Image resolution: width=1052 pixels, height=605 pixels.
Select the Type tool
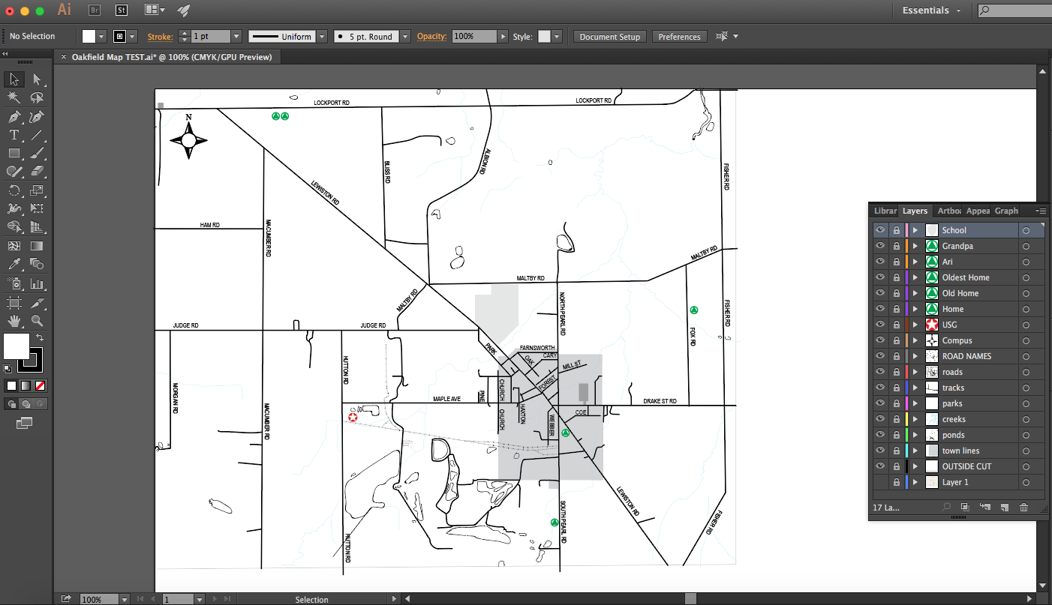click(14, 135)
